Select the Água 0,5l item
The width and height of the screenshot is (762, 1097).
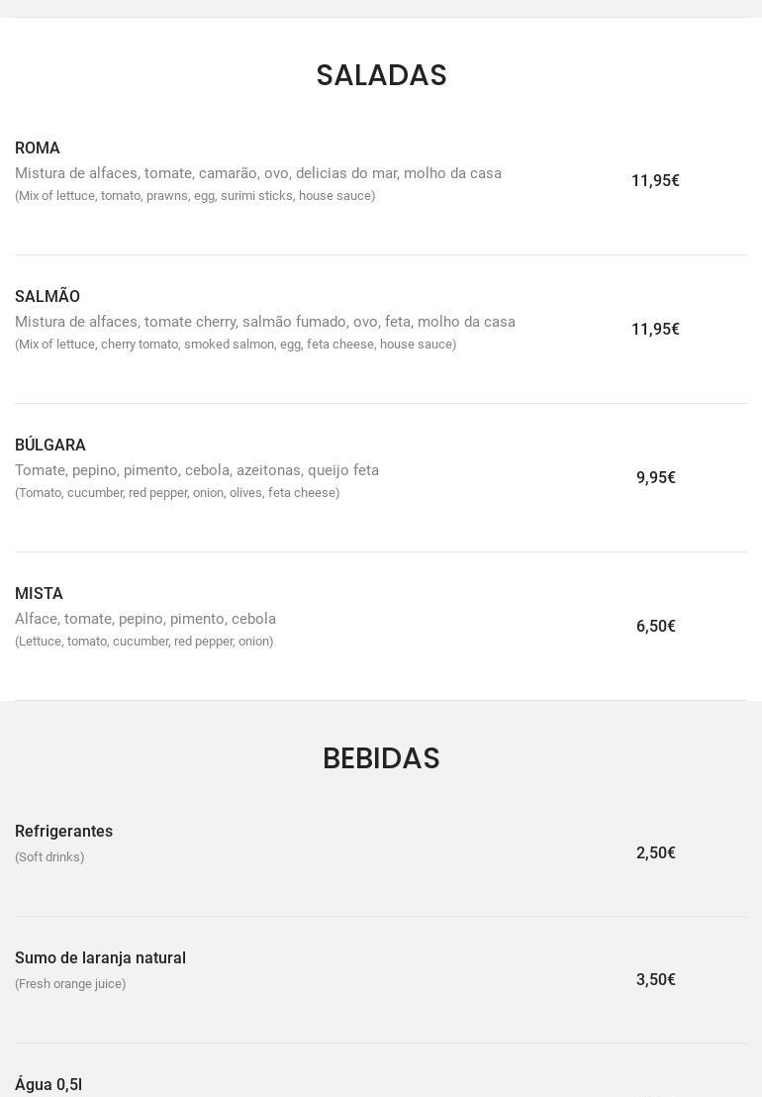(48, 1084)
